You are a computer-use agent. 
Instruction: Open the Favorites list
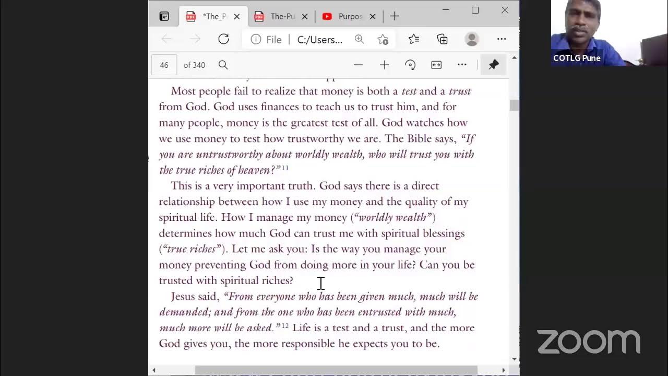point(414,39)
